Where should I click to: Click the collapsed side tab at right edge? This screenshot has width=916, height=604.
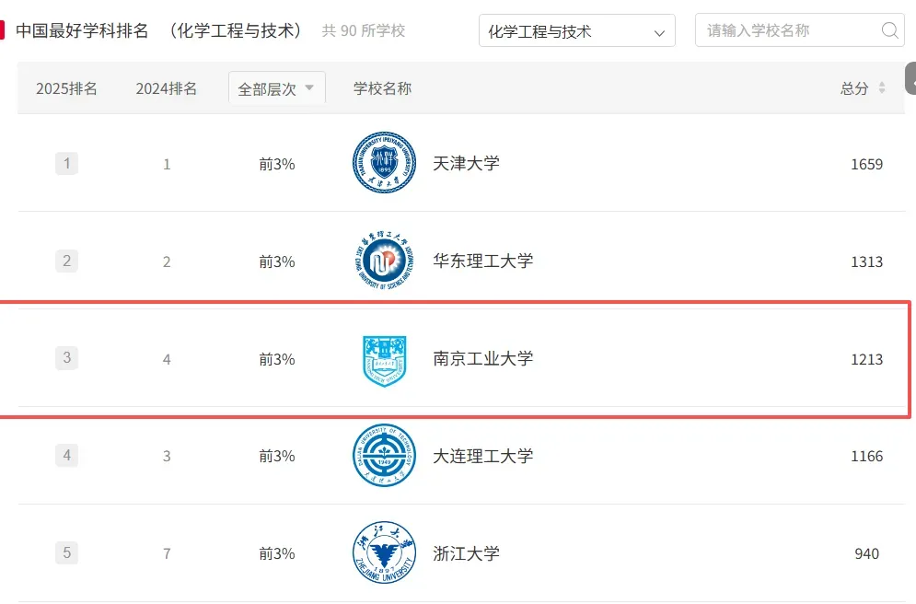click(910, 78)
